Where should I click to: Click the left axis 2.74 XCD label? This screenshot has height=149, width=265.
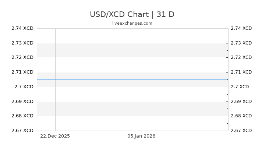[x=23, y=28]
